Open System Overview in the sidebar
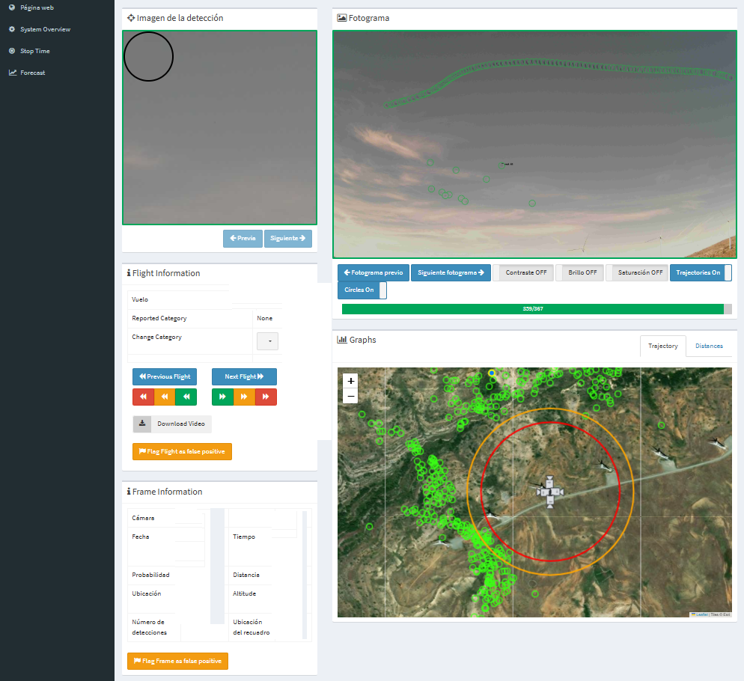 (x=45, y=29)
